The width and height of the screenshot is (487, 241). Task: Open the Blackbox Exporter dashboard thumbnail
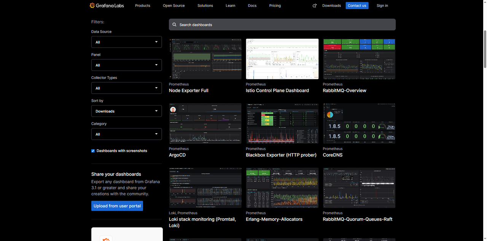(x=282, y=123)
